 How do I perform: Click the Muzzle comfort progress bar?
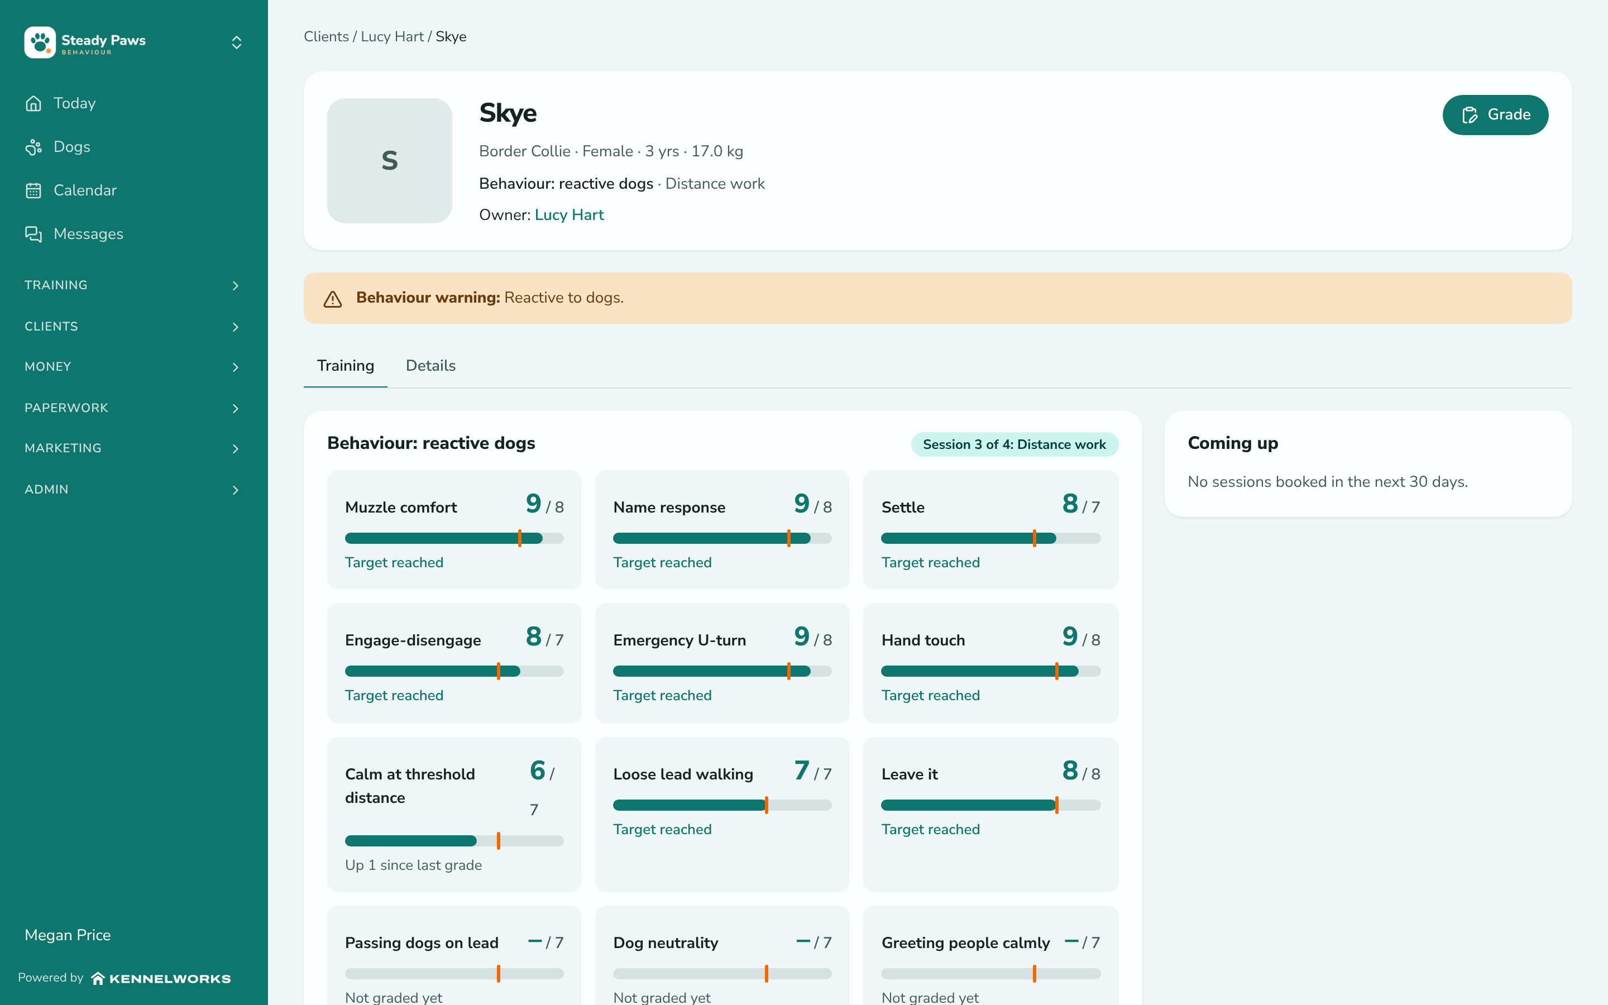[454, 538]
